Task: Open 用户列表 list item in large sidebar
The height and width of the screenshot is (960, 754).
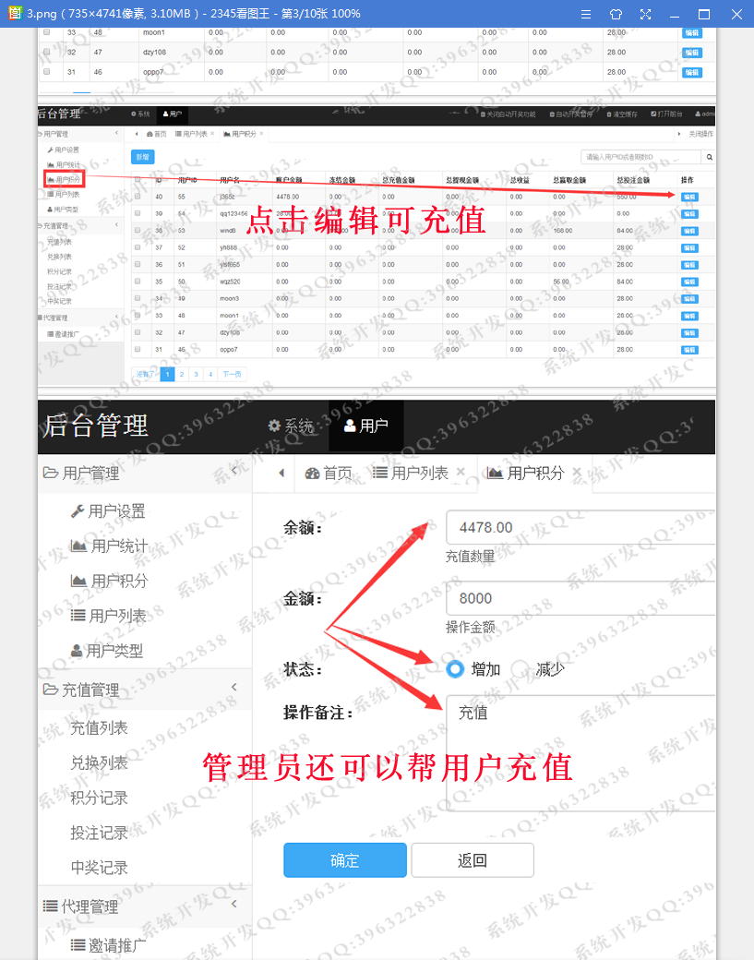Action: (108, 616)
